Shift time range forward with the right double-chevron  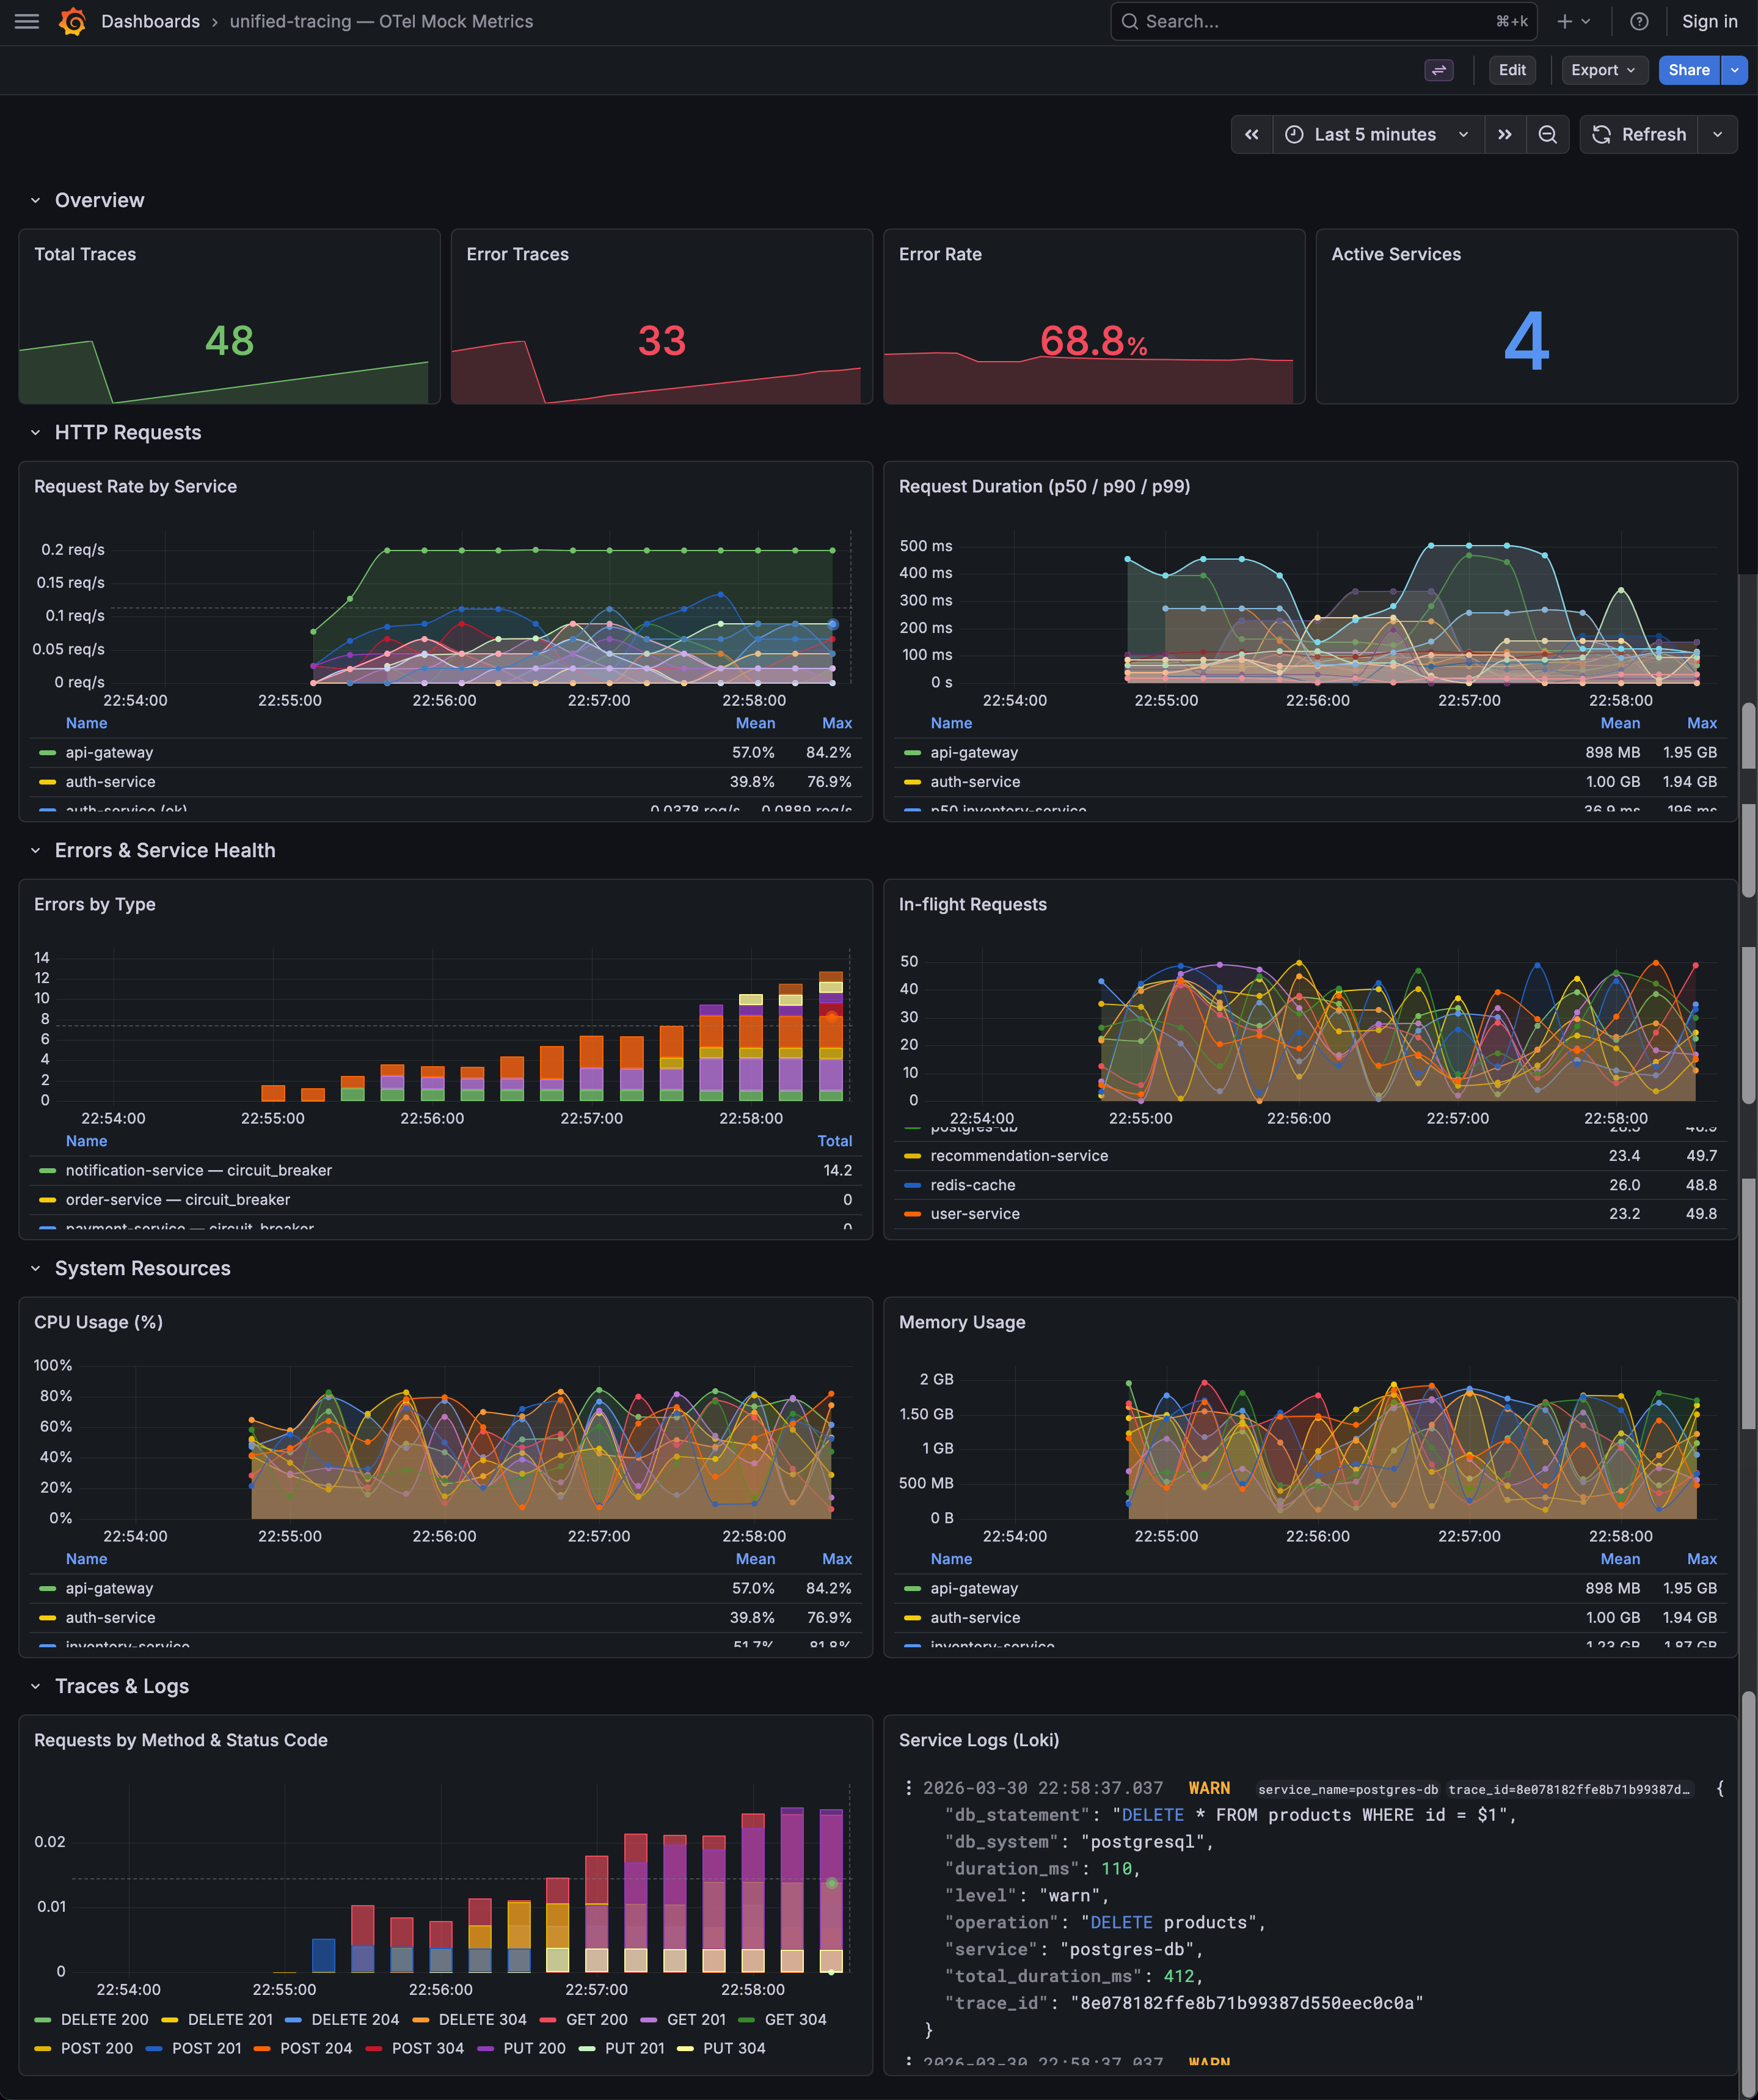tap(1506, 134)
